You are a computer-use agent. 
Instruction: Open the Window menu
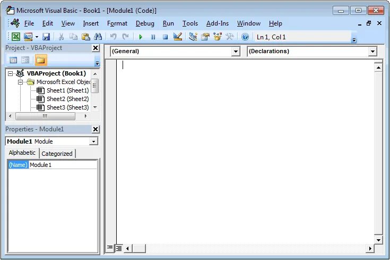pos(249,23)
